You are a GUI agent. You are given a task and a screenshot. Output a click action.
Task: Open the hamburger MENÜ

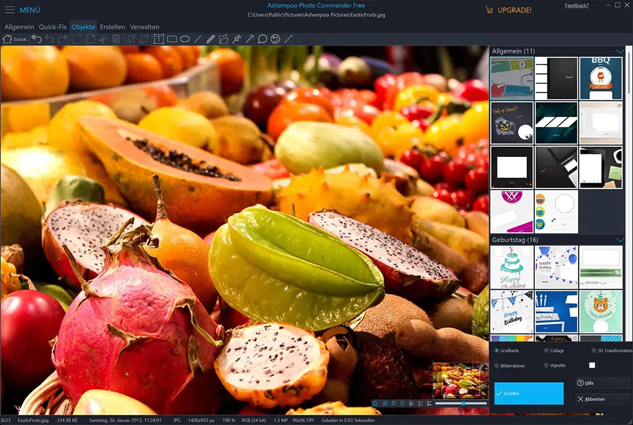[10, 10]
